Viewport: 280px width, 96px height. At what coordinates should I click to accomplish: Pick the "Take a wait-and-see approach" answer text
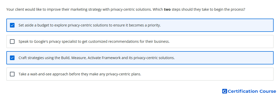80,74
